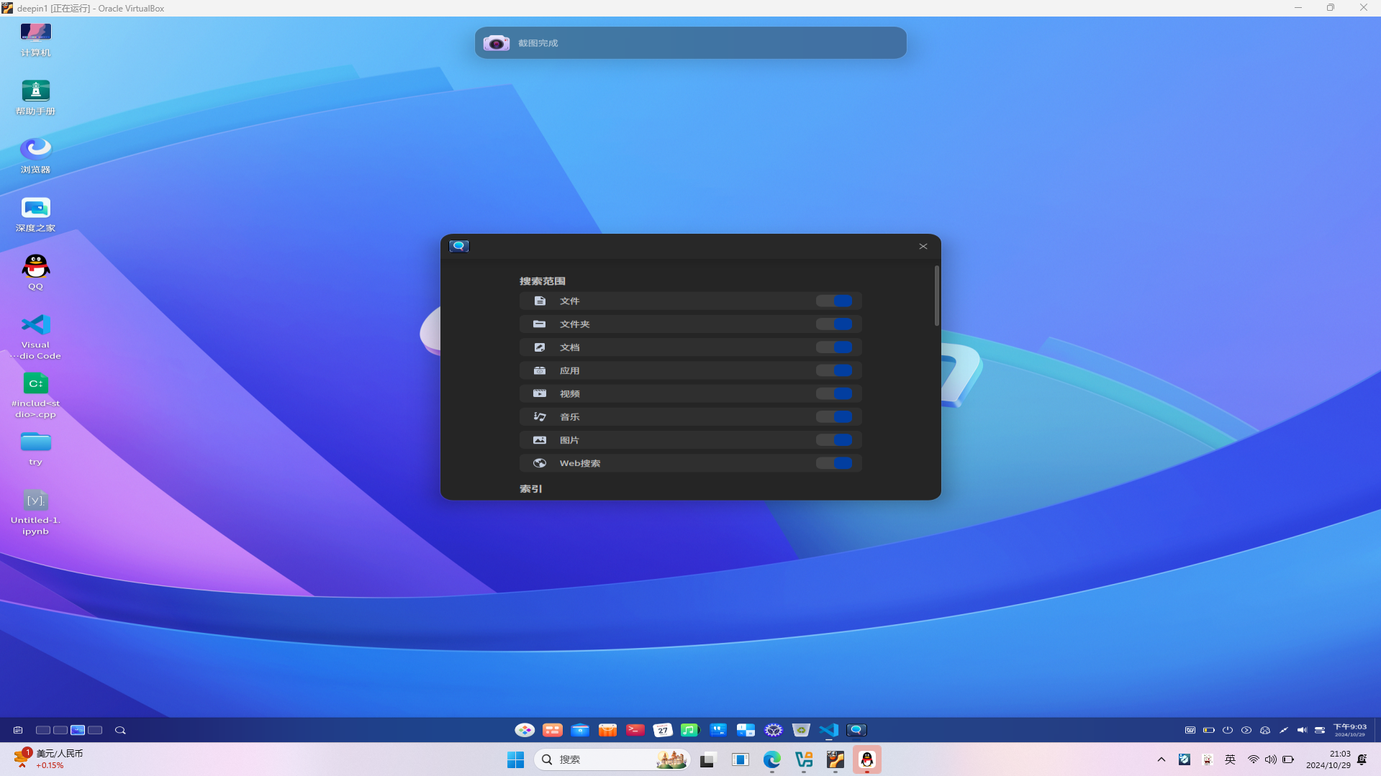Open the deepin quick settings toggles icon
This screenshot has width=1381, height=776.
[1320, 730]
